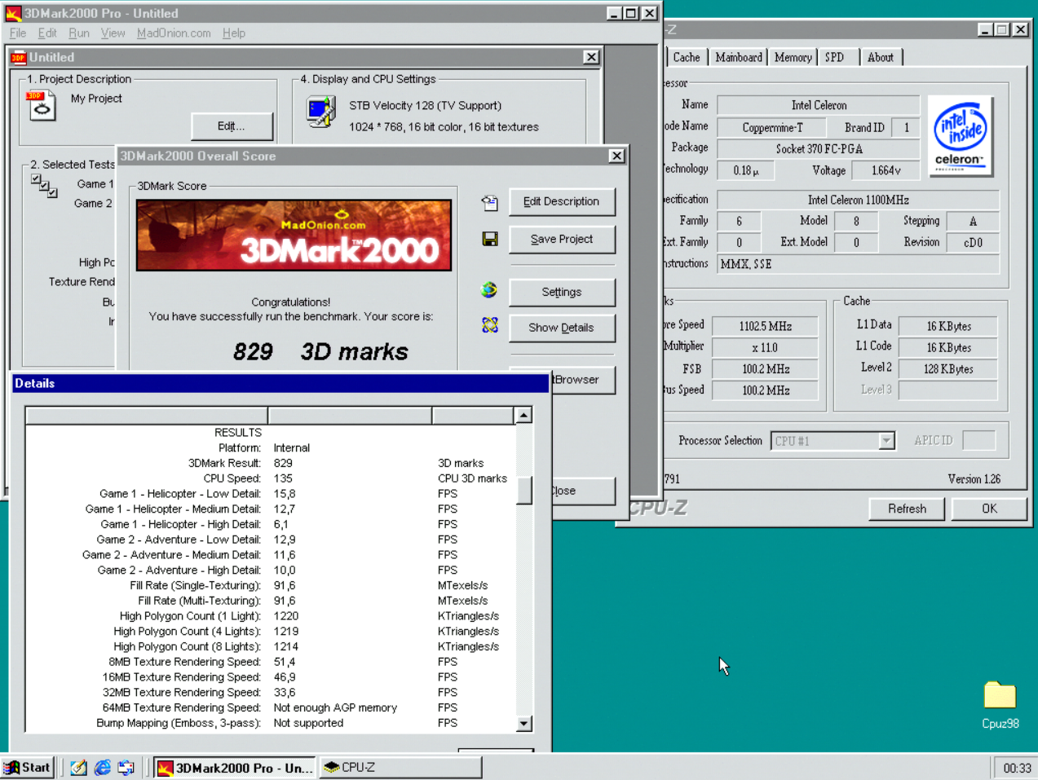The image size is (1038, 780).
Task: Click the Show Details button
Action: click(x=562, y=328)
